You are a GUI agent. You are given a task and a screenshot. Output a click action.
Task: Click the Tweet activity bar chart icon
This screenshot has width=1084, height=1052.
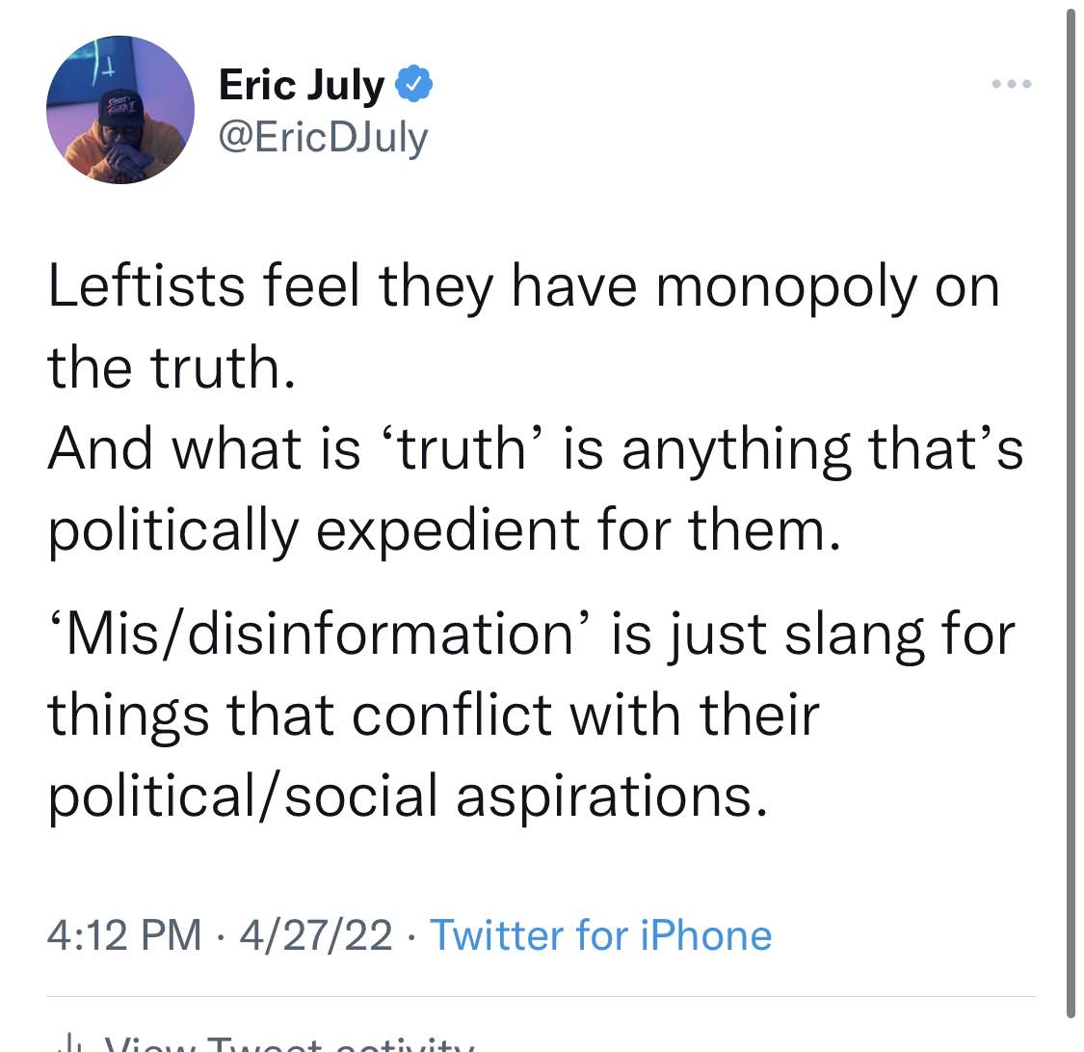tap(68, 1043)
